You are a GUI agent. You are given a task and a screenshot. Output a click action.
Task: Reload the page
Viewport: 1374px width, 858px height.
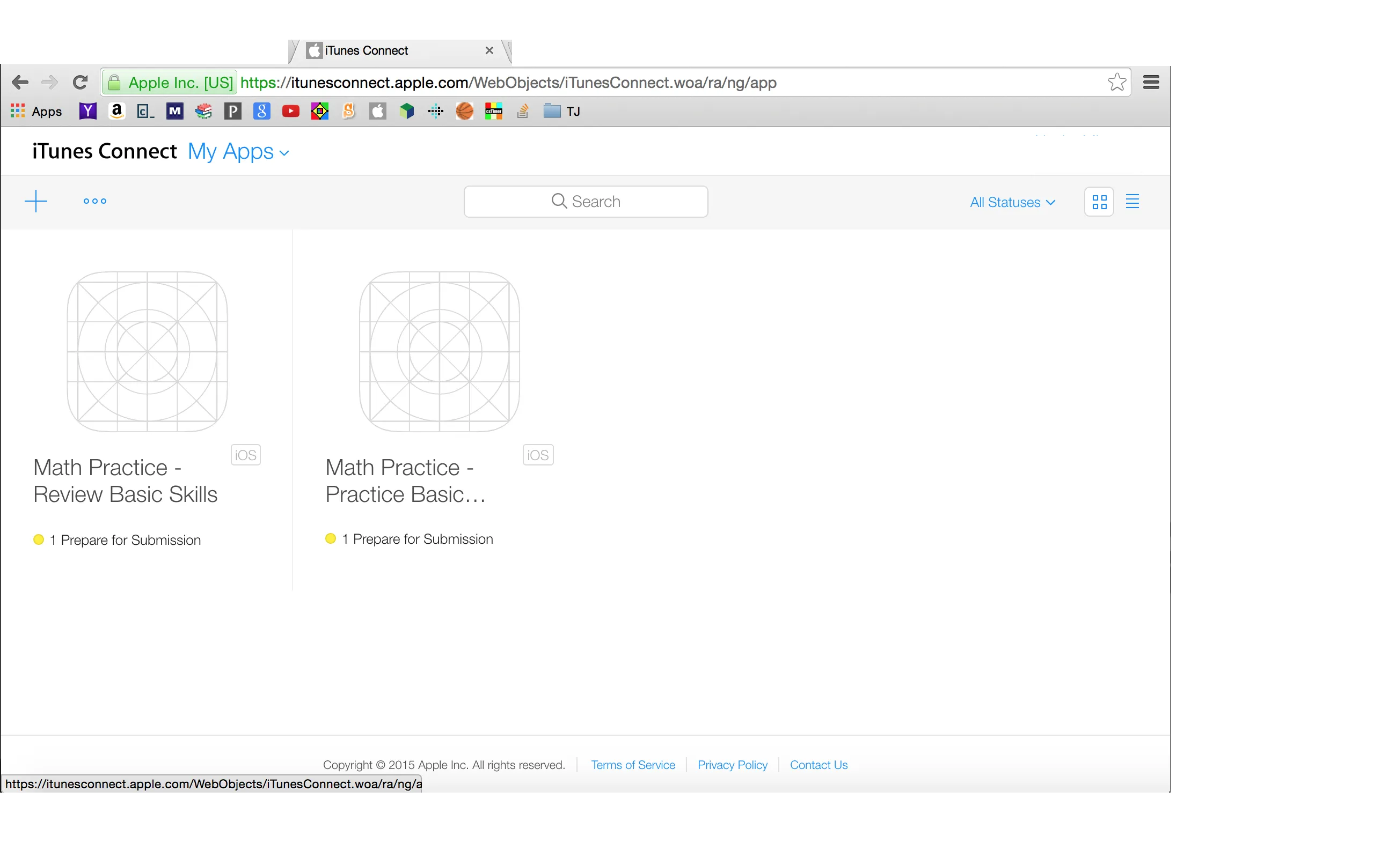(80, 82)
